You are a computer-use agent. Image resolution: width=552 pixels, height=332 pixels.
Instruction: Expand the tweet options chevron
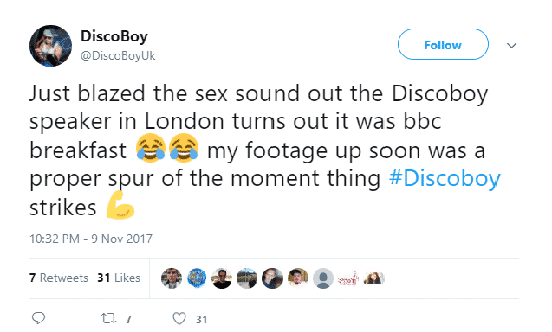tap(511, 45)
